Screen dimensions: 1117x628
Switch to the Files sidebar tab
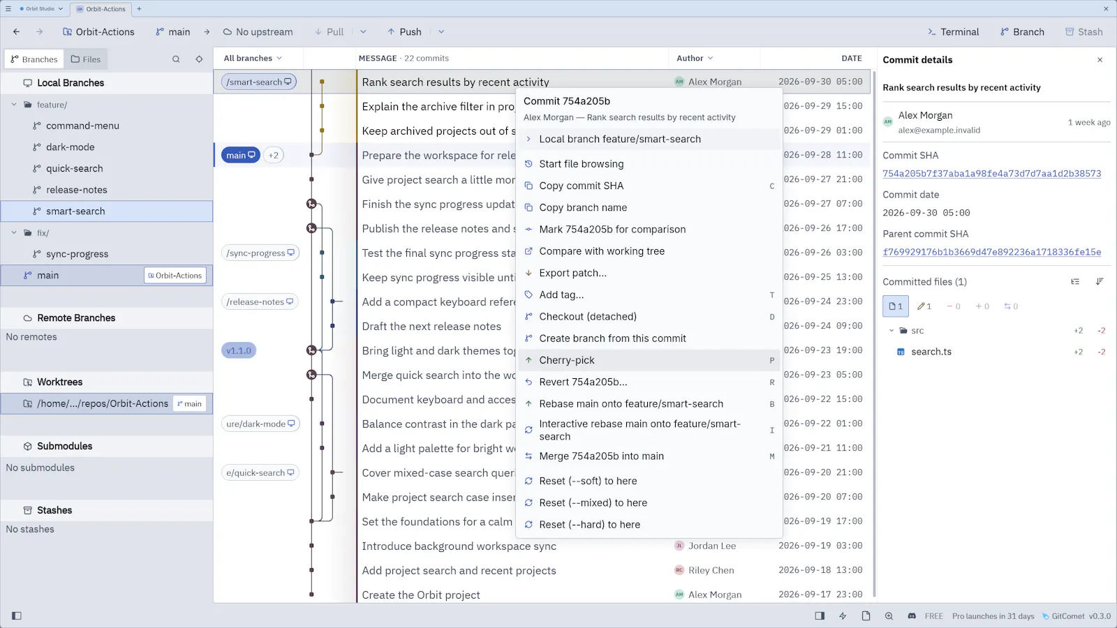pyautogui.click(x=86, y=59)
